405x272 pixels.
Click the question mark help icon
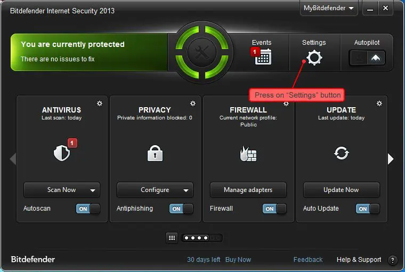coord(393,260)
